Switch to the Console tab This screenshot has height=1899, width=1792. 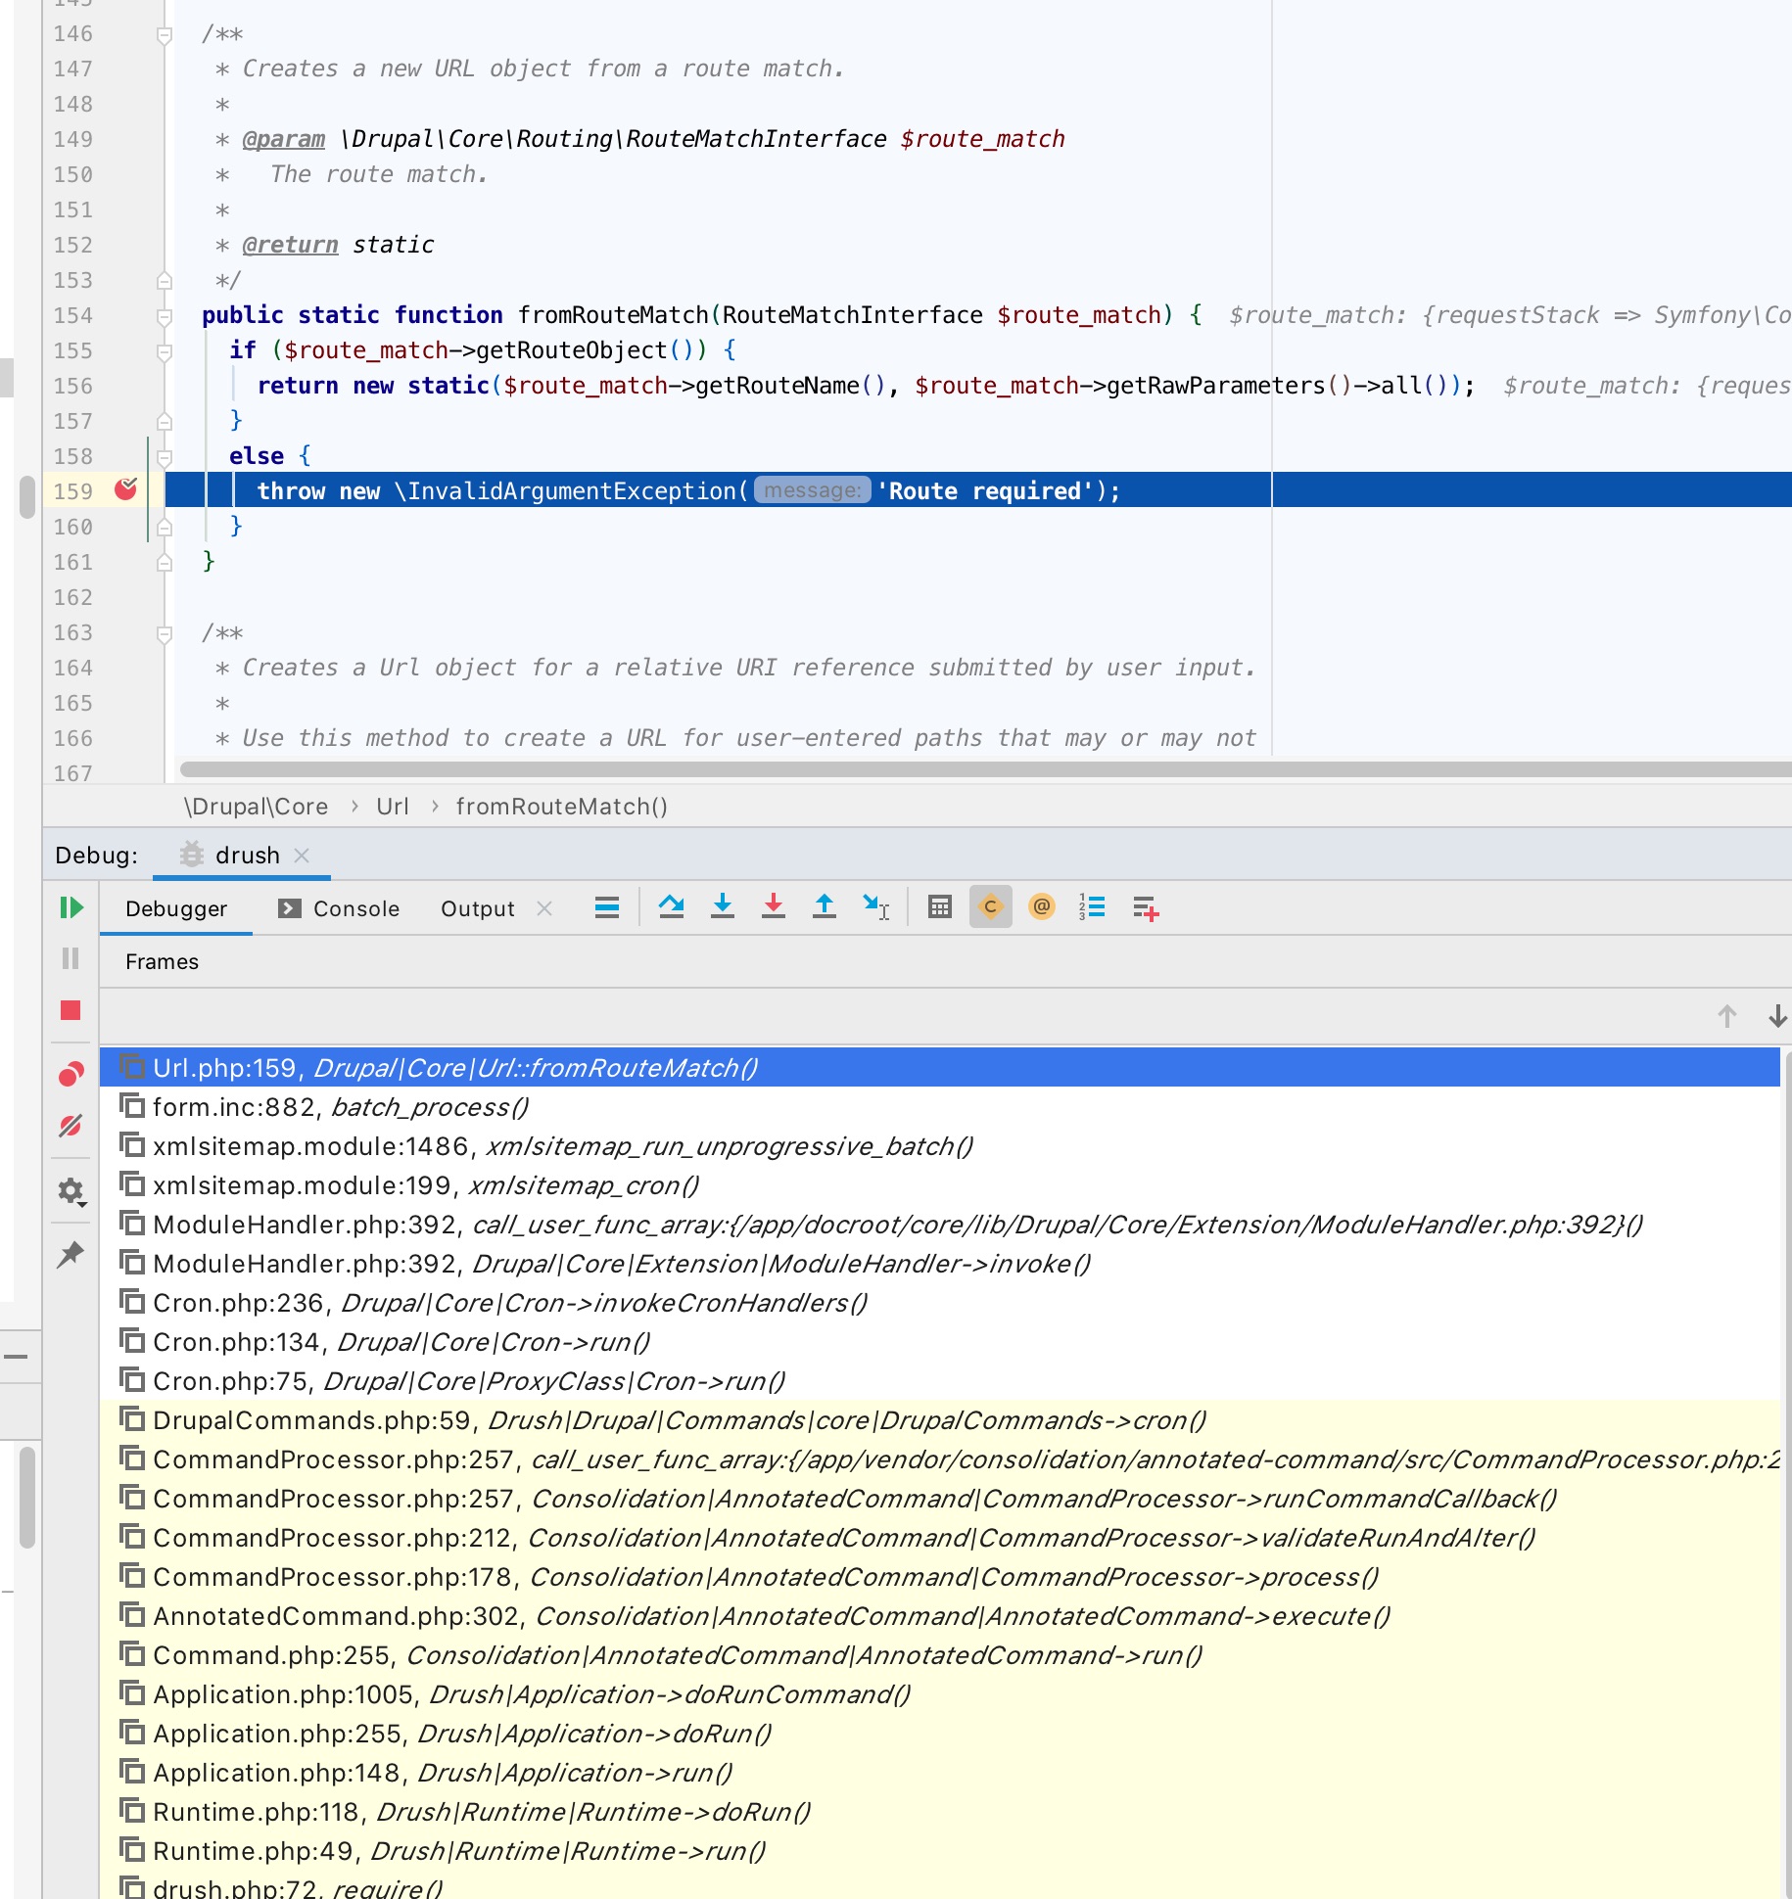(355, 907)
